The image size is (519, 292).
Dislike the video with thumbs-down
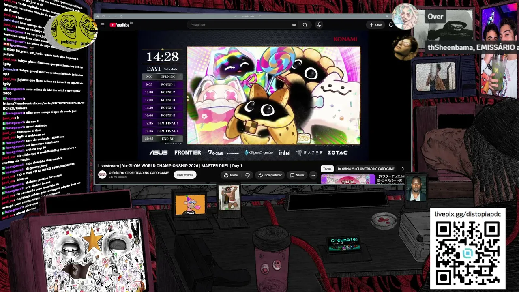point(247,175)
